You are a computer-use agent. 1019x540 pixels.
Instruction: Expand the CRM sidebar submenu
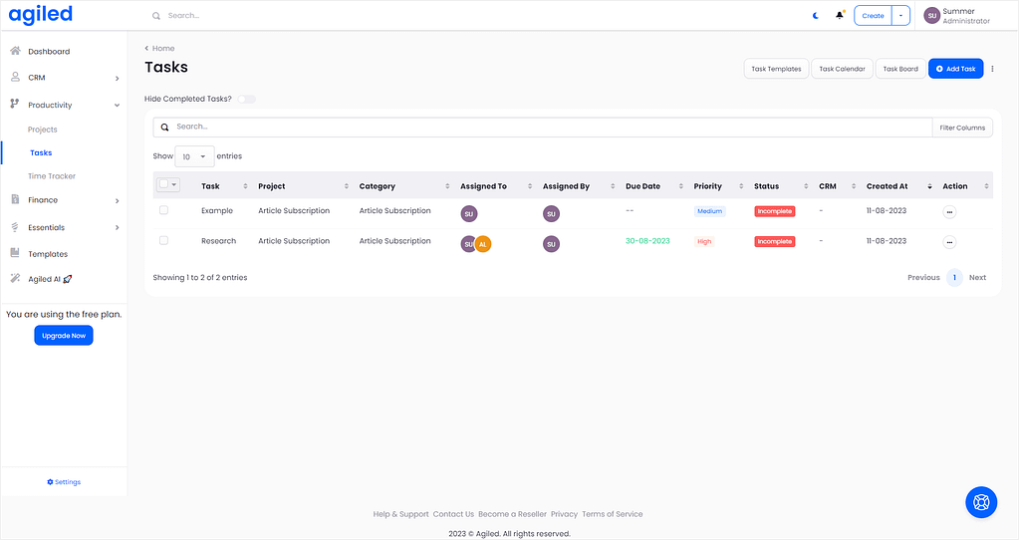117,78
